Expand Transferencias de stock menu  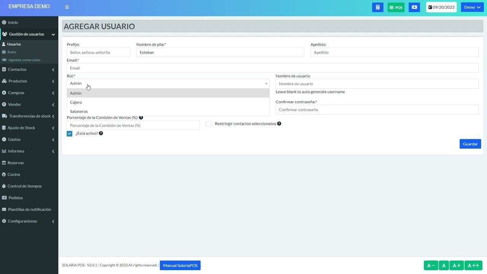pyautogui.click(x=29, y=116)
